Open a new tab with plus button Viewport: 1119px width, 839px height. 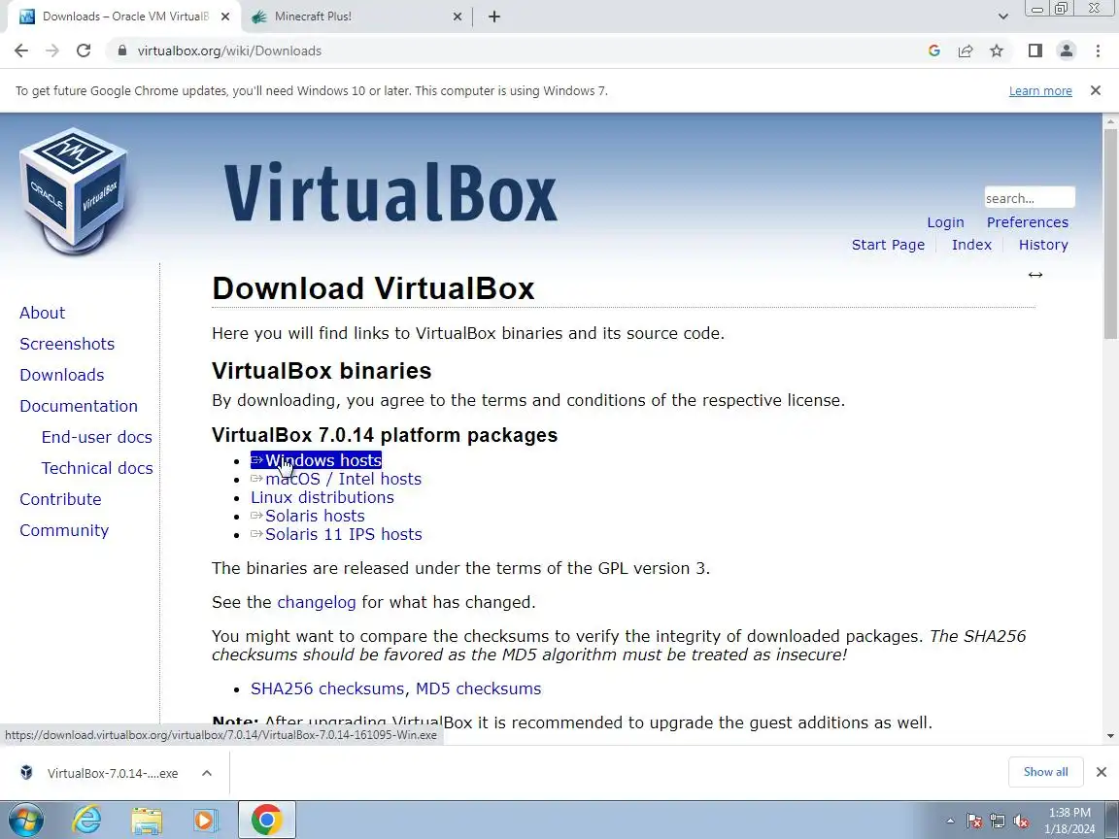[493, 17]
